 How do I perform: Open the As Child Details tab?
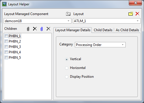click(x=127, y=30)
